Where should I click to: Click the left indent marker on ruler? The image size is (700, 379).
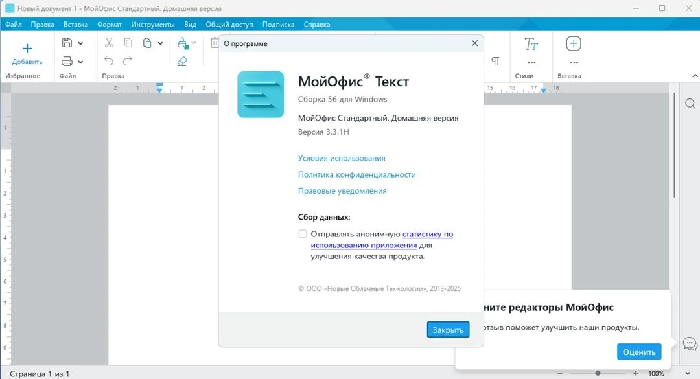[x=159, y=87]
